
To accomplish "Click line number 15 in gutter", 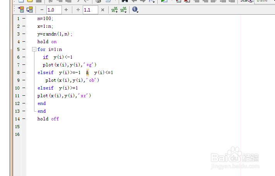I will (17, 127).
